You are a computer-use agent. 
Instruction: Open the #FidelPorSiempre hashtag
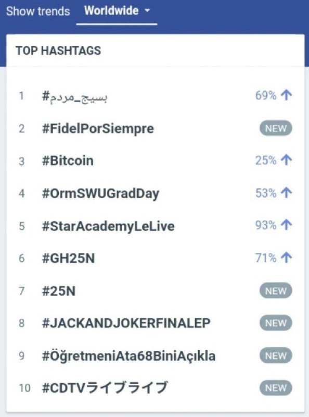point(98,129)
